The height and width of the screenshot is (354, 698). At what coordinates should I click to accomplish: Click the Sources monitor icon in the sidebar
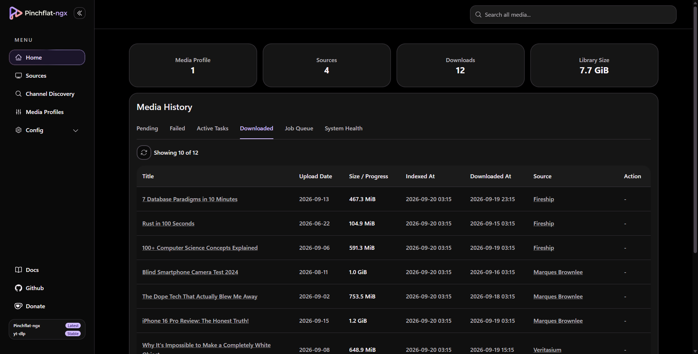(x=19, y=76)
